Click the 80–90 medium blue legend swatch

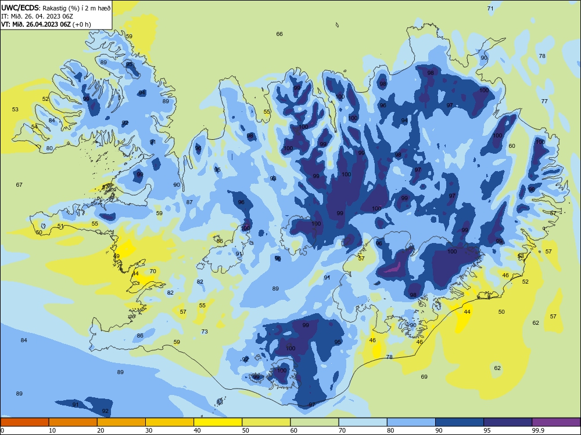[411, 422]
